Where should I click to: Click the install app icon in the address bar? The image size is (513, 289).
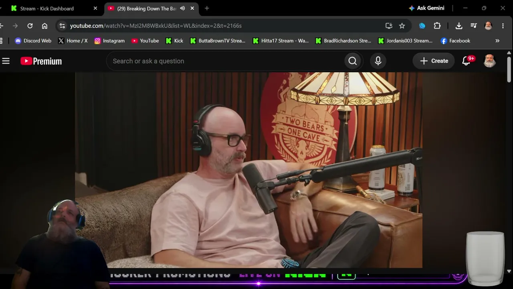tap(389, 26)
